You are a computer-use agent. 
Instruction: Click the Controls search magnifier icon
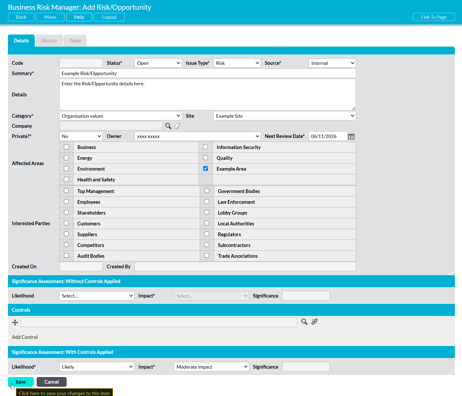coord(304,322)
